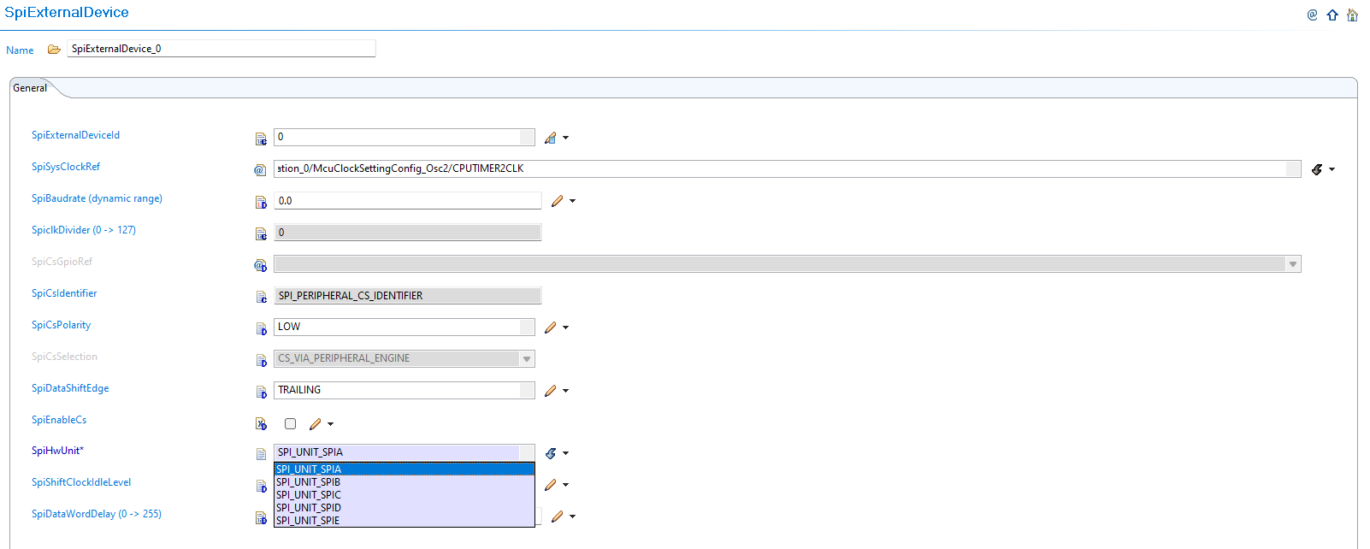Click the SpiHwUnit label link
This screenshot has width=1370, height=549.
57,451
